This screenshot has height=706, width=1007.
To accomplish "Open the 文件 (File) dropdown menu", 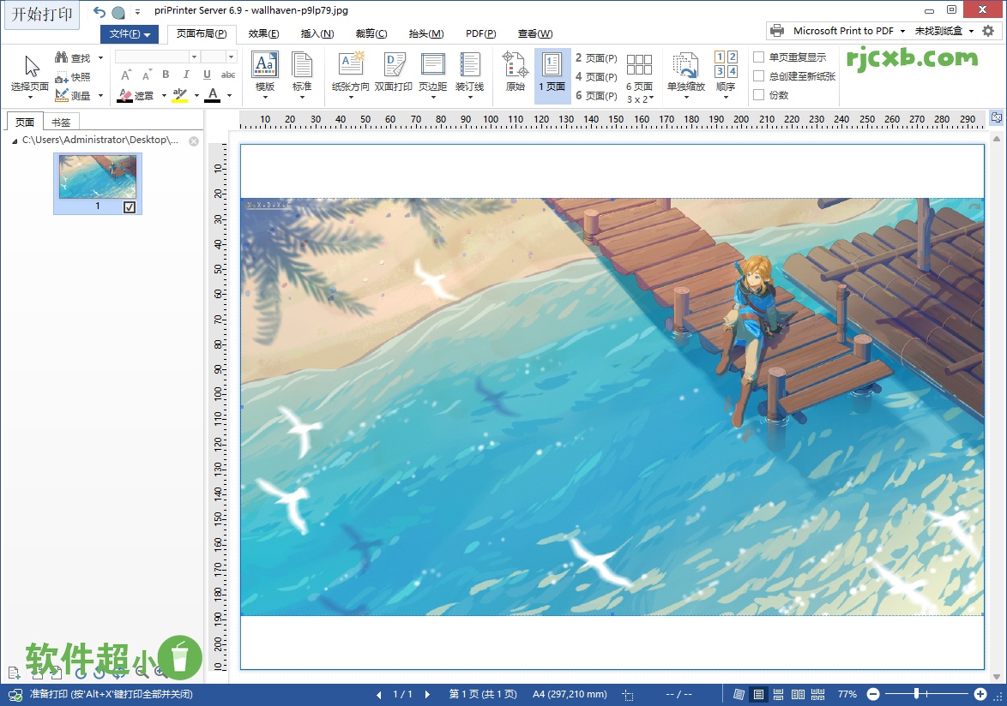I will [129, 33].
